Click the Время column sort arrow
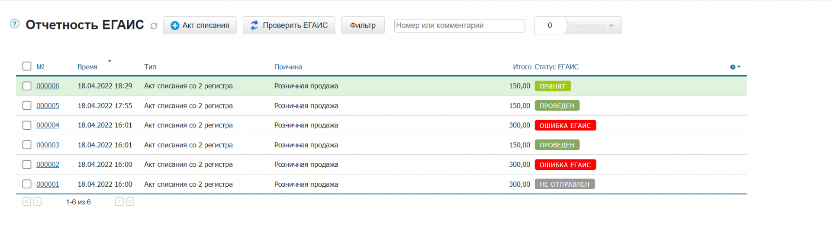Screen dimensions: 831x245 click(110, 61)
